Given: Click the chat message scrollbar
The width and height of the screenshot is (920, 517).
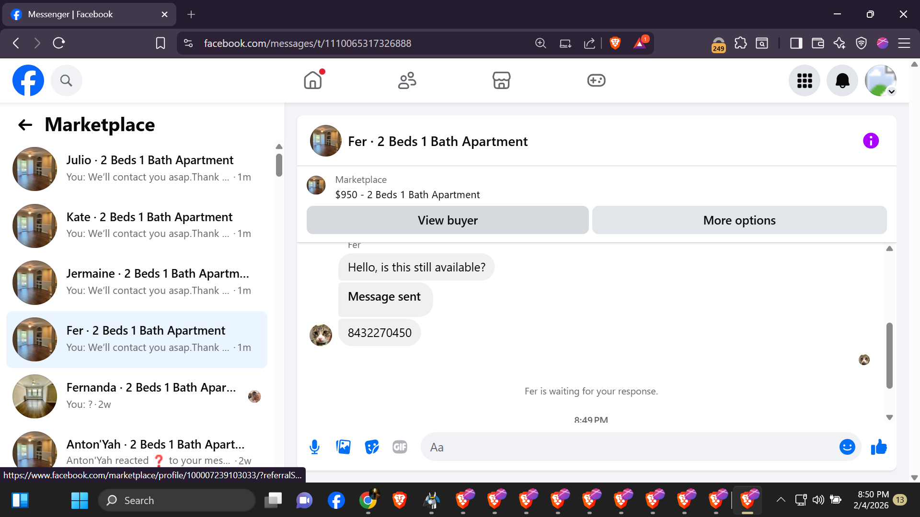Looking at the screenshot, I should 889,355.
